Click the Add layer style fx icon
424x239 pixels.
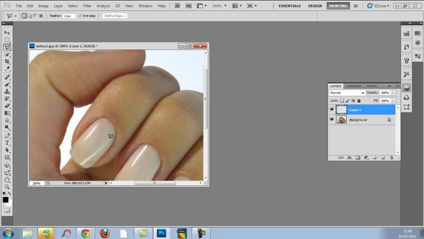(350, 158)
